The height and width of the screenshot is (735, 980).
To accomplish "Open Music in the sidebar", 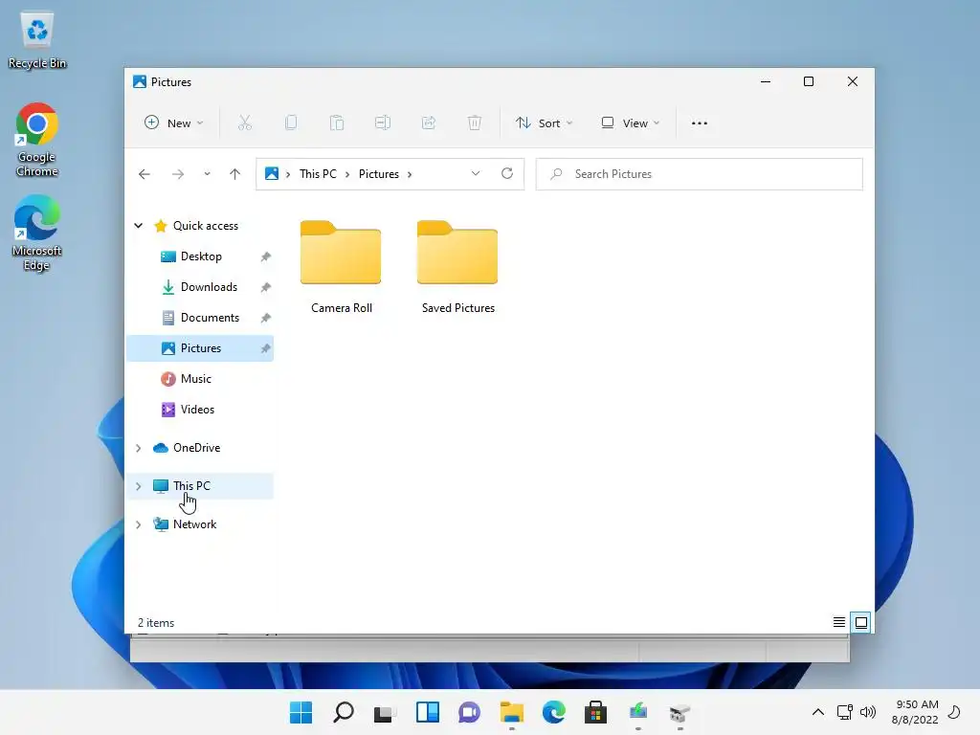I will click(195, 379).
